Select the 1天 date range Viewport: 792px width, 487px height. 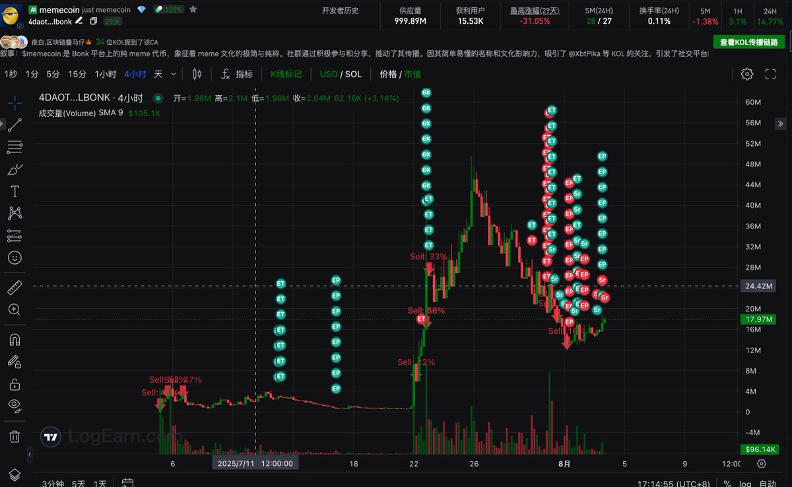tap(100, 483)
